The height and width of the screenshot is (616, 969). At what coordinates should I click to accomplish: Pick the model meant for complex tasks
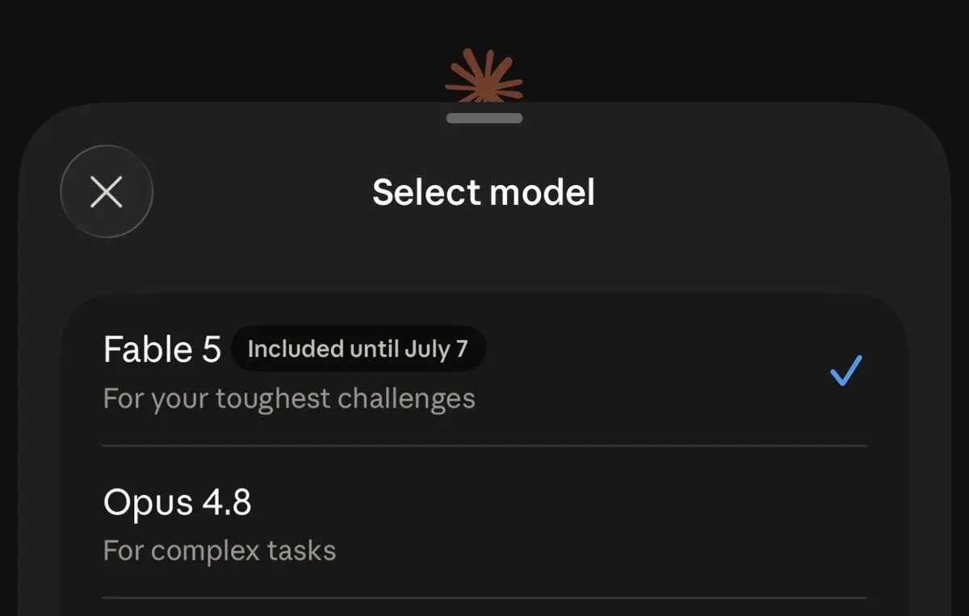point(484,522)
